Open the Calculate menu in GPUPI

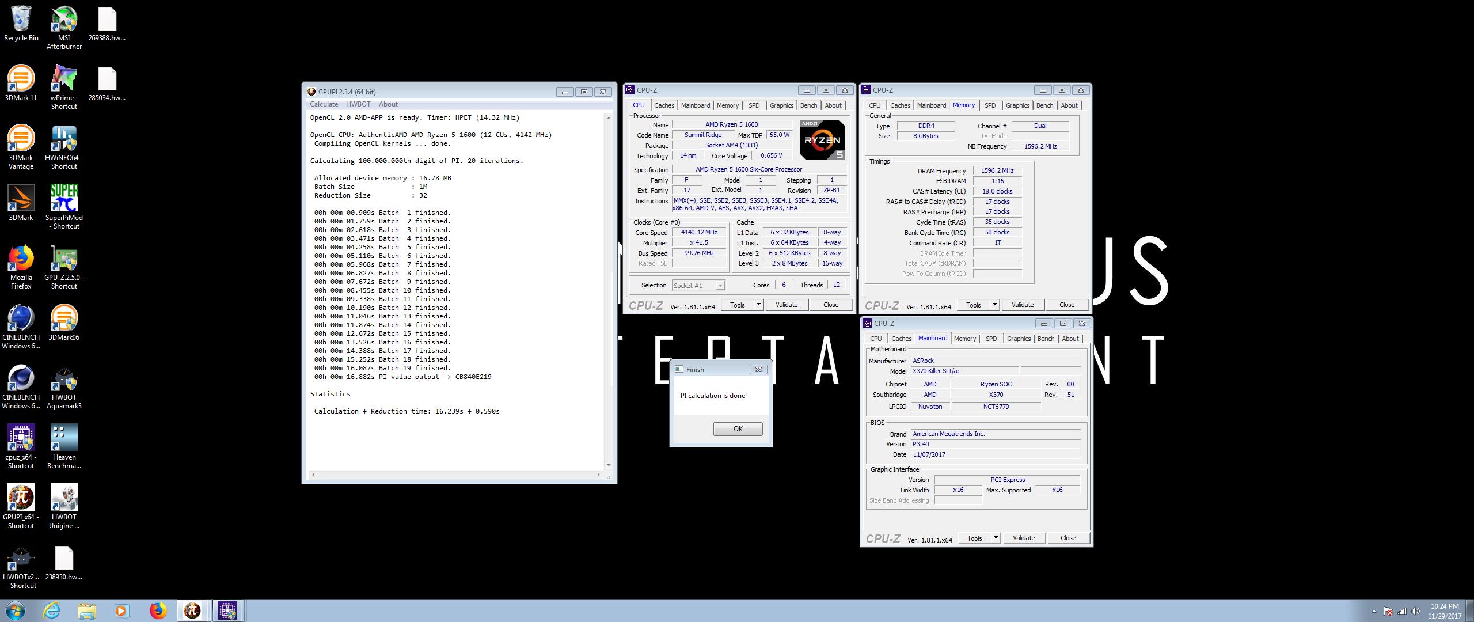(324, 104)
